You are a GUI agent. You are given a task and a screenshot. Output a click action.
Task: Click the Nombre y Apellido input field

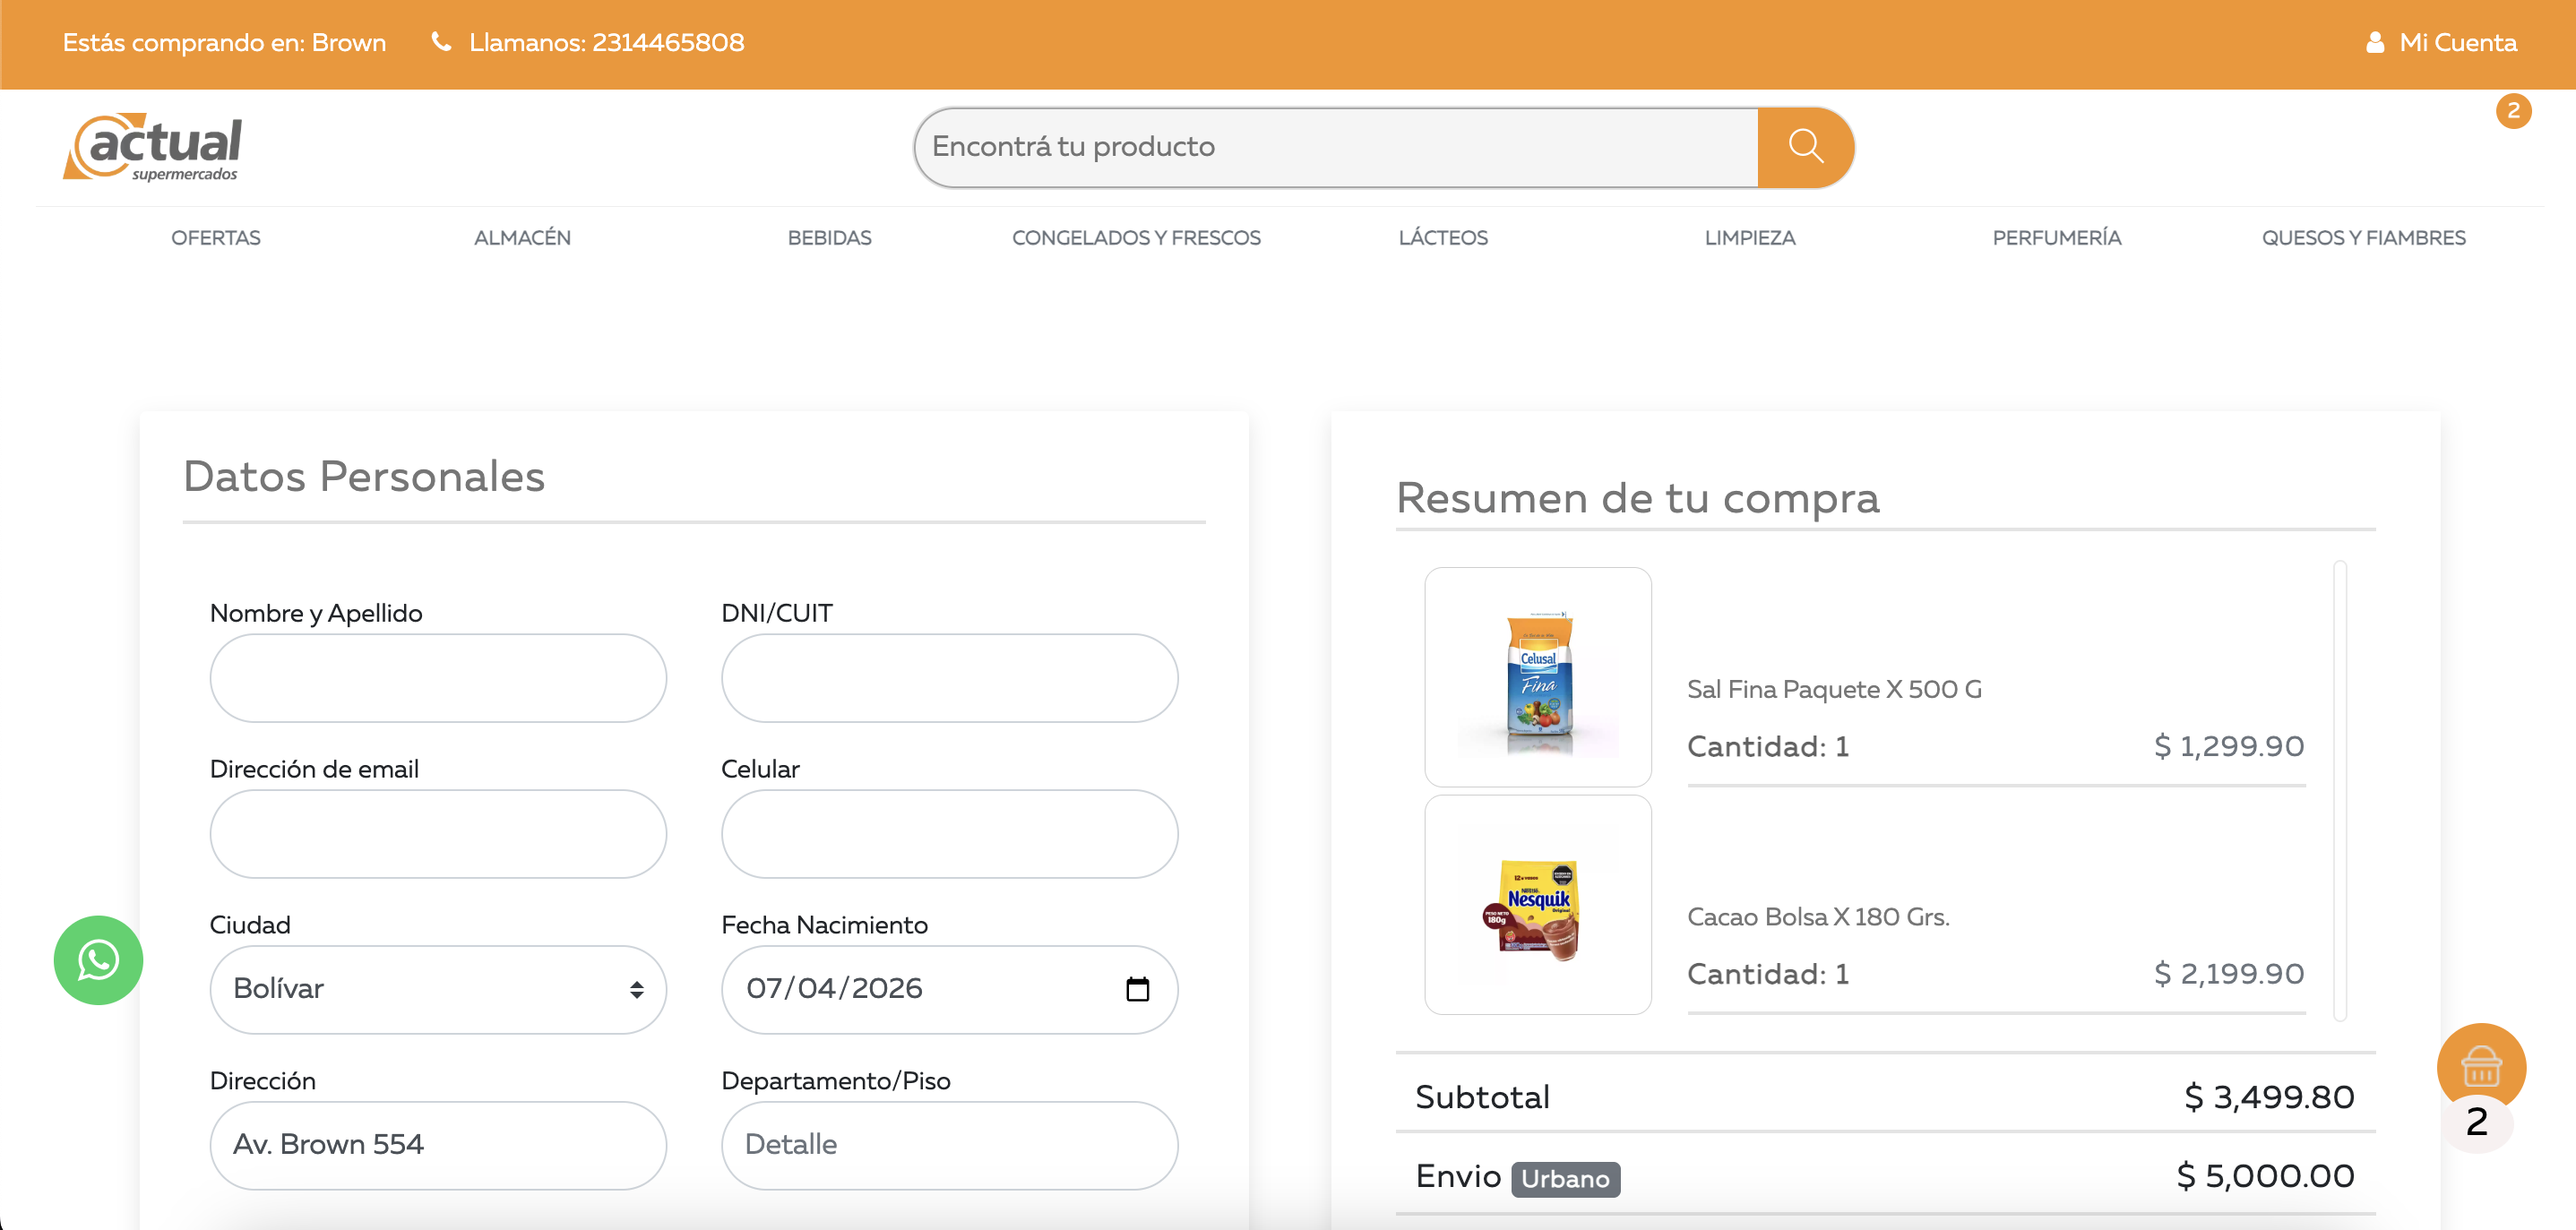pyautogui.click(x=437, y=678)
